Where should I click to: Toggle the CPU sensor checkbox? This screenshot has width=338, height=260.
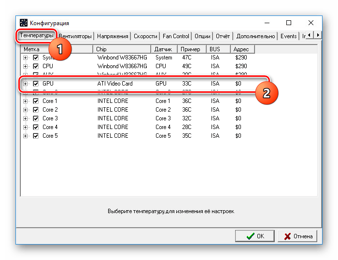click(x=36, y=66)
